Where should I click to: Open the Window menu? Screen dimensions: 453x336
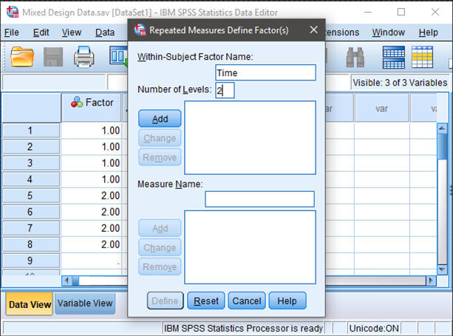[x=388, y=32]
